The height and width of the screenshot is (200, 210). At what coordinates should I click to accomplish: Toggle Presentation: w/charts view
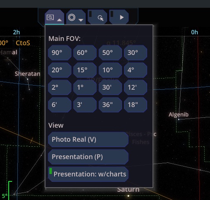click(x=88, y=174)
